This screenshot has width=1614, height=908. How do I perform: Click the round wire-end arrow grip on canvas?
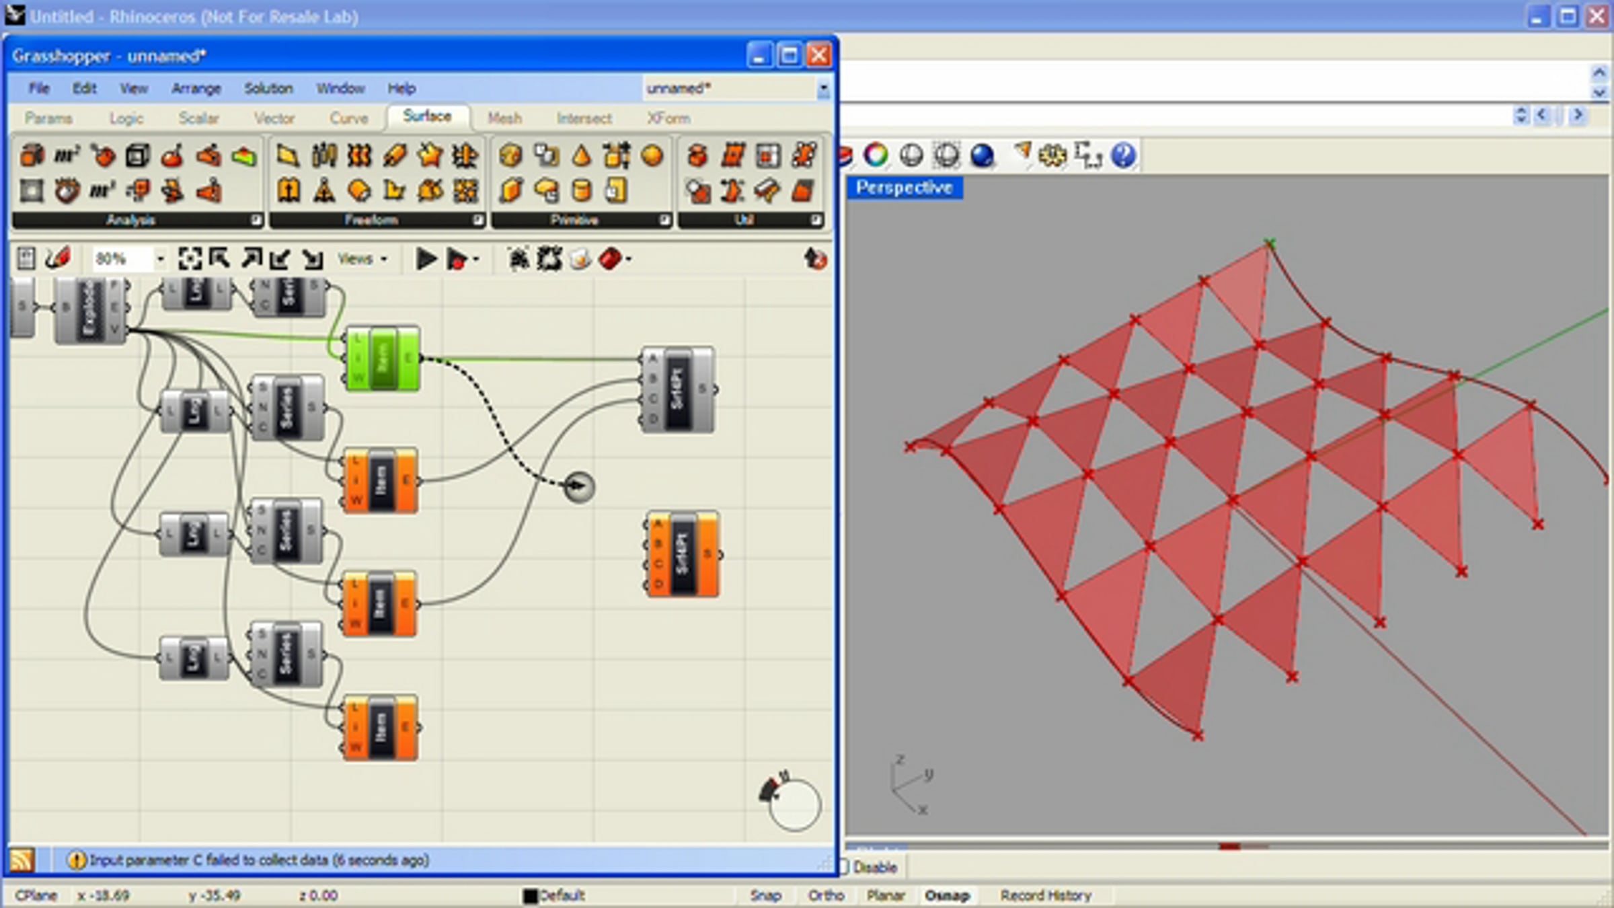tap(578, 487)
